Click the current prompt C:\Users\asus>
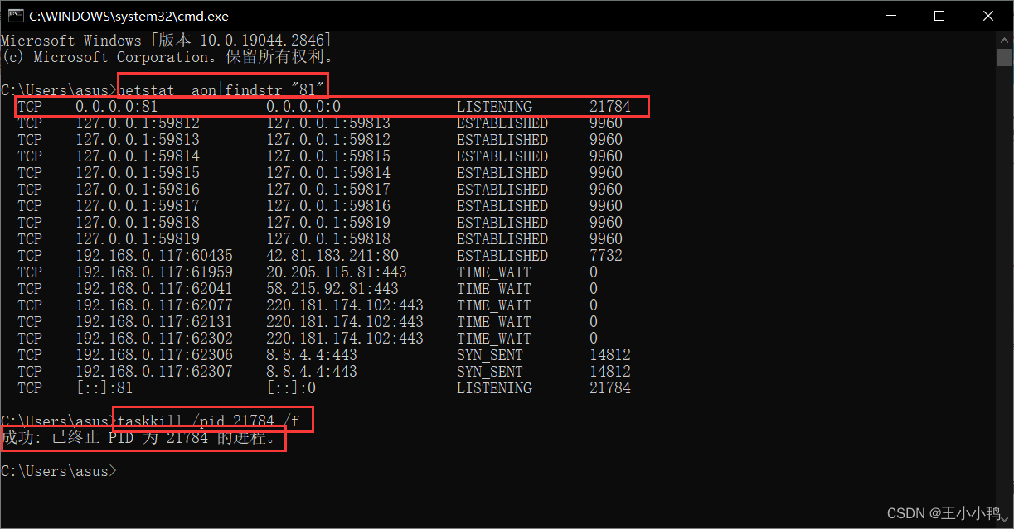This screenshot has height=529, width=1014. click(58, 470)
